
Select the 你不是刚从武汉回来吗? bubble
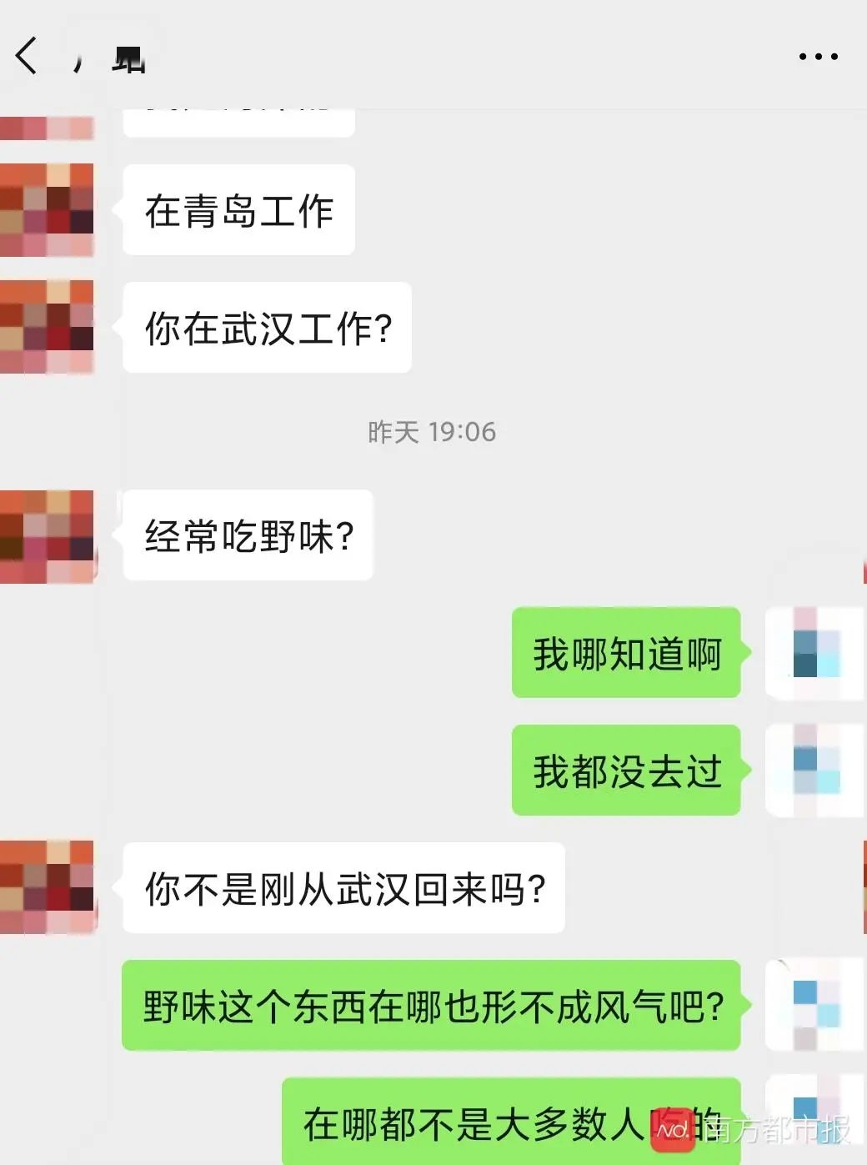344,888
